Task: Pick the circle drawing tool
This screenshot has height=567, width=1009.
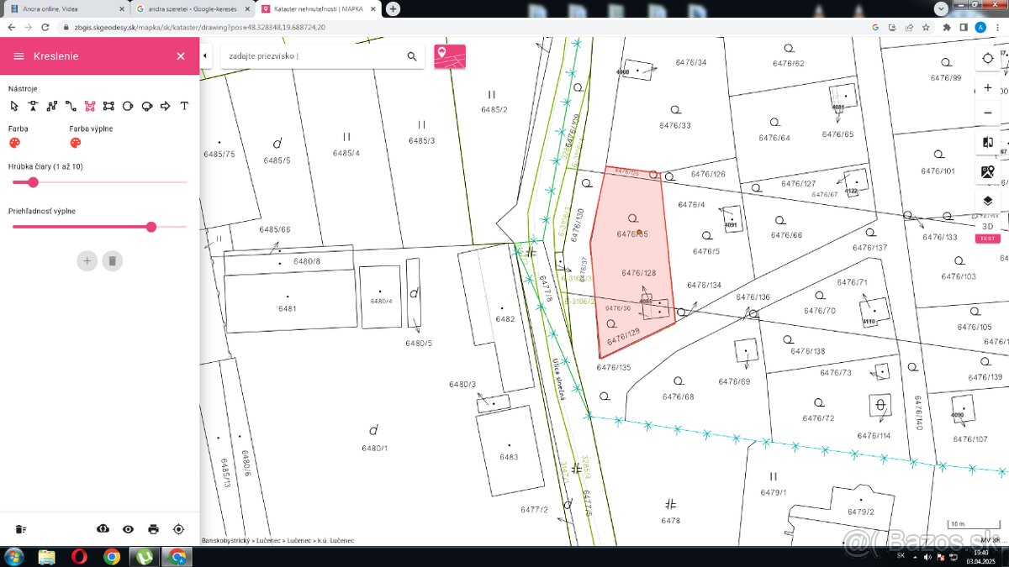Action: (128, 106)
